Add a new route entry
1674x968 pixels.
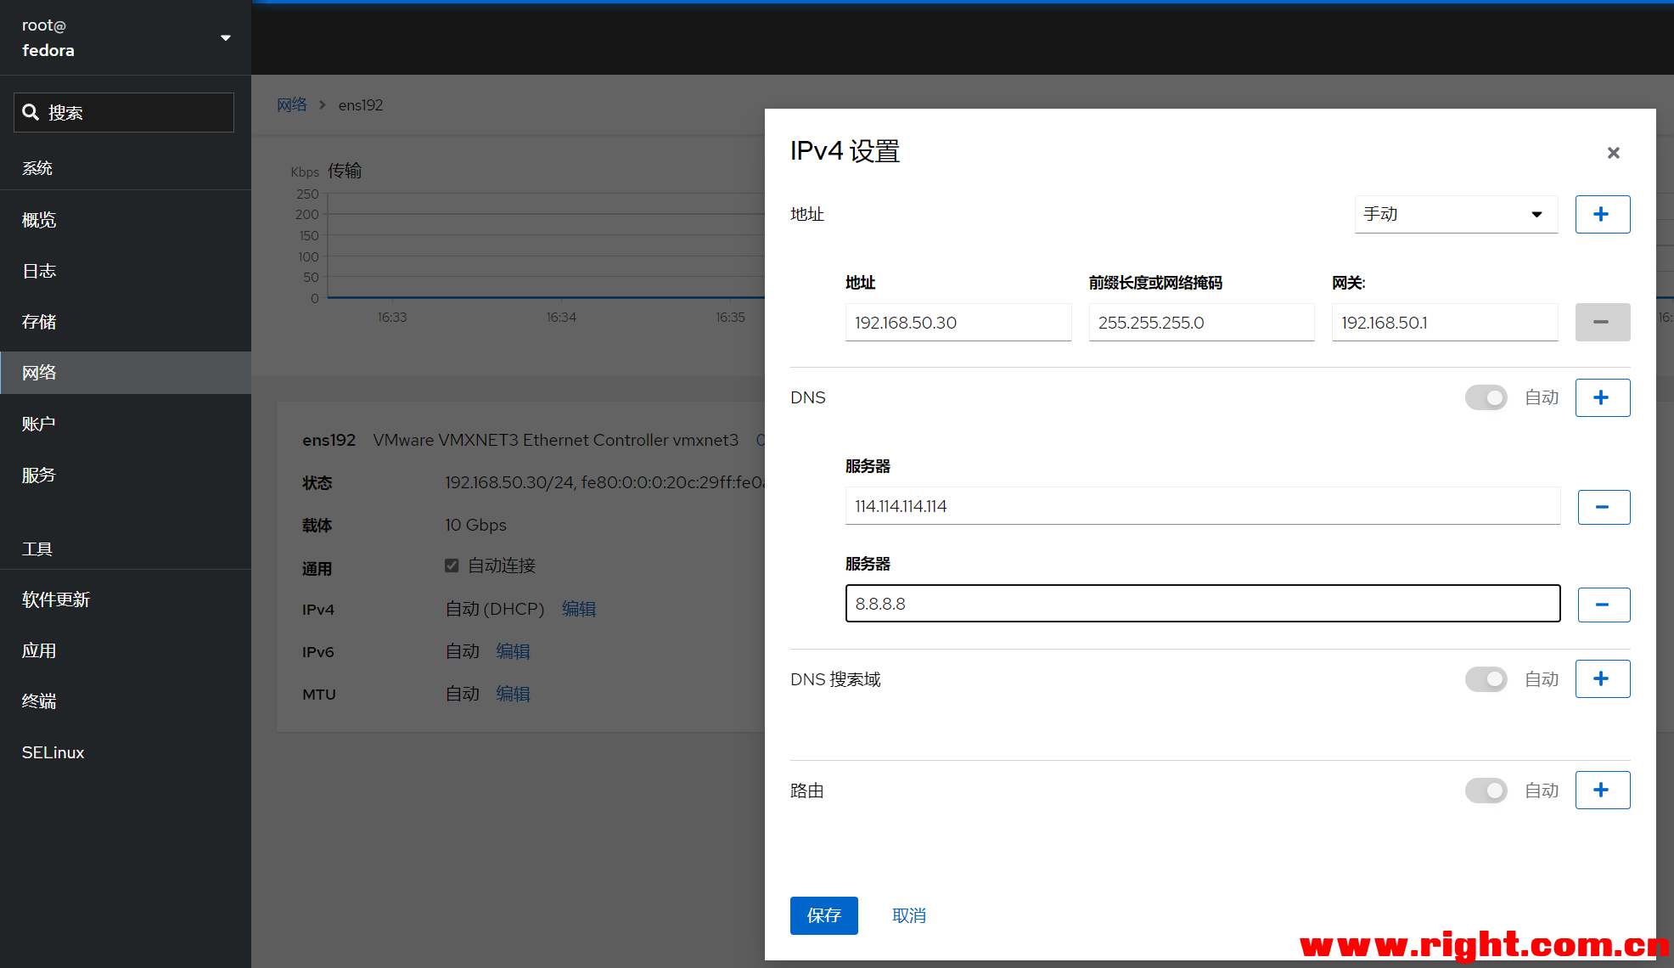pos(1602,790)
